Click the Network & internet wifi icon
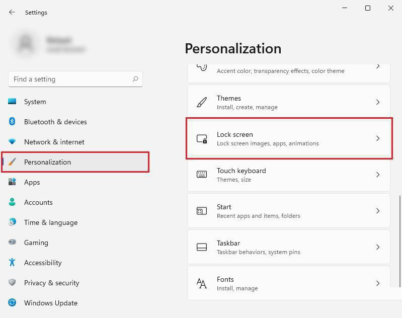Screen dimensions: 402x318 (12, 142)
